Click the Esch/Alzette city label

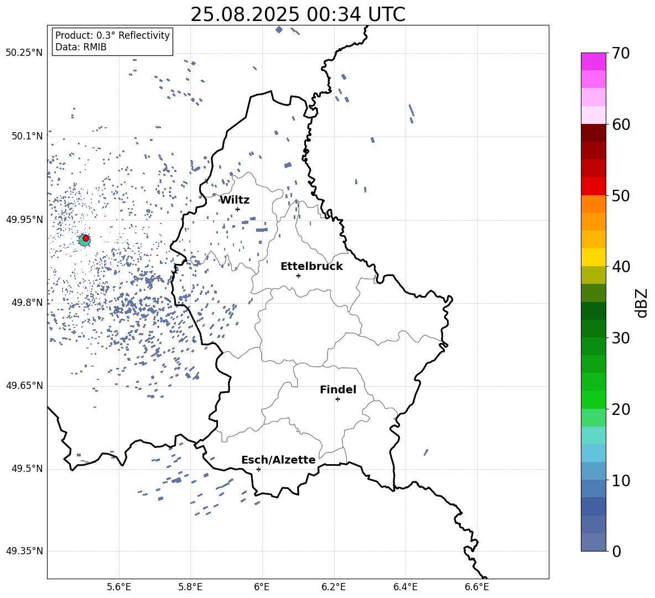(x=278, y=460)
